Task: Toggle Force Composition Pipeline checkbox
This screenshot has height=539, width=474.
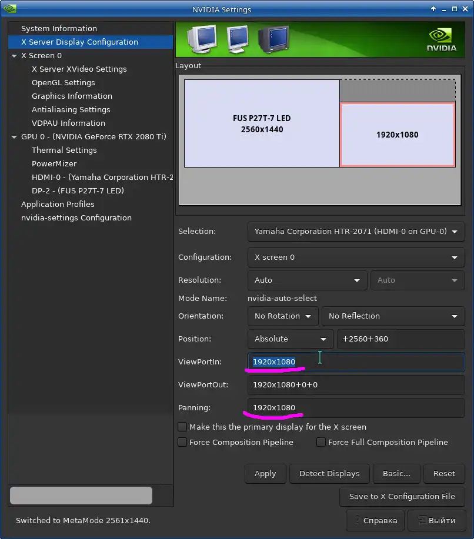Action: (182, 441)
